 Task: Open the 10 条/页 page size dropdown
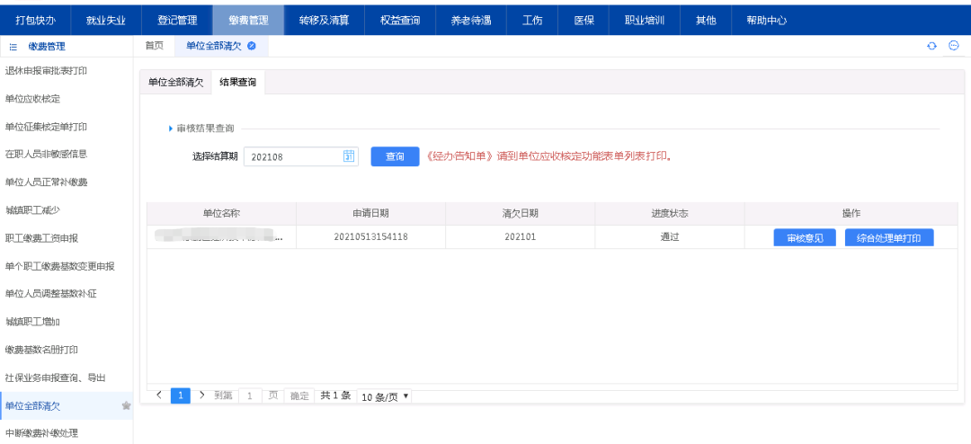tap(384, 395)
